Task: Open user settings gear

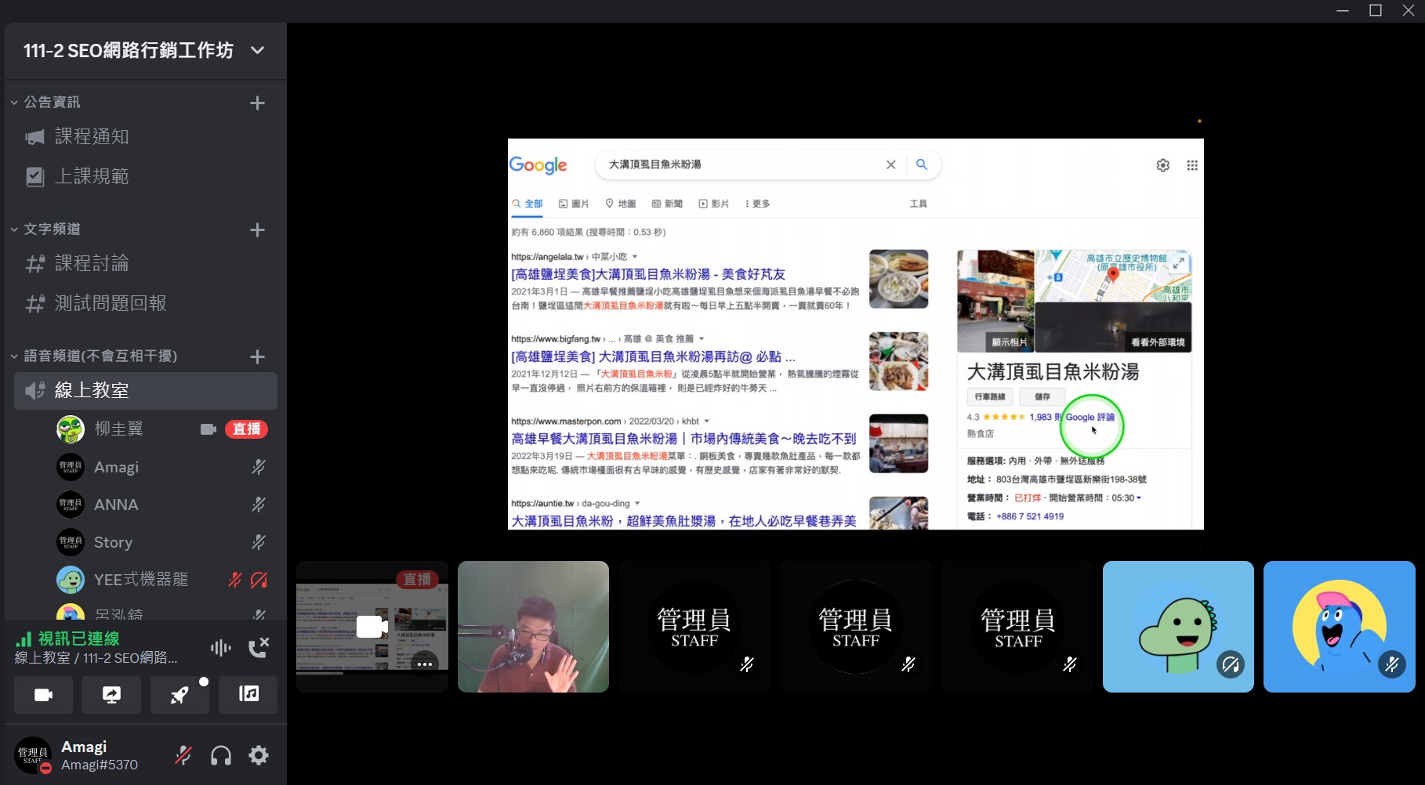Action: [259, 755]
